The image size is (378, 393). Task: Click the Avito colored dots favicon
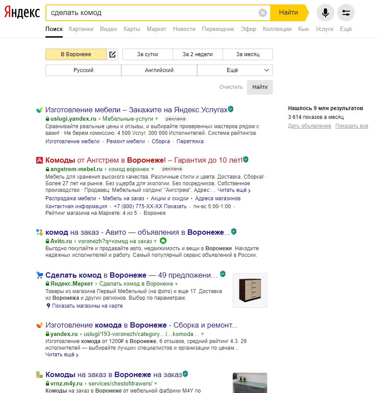[40, 233]
